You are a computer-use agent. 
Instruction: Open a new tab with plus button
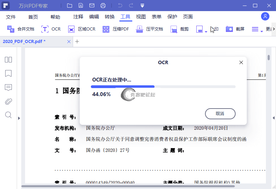pyautogui.click(x=77, y=42)
